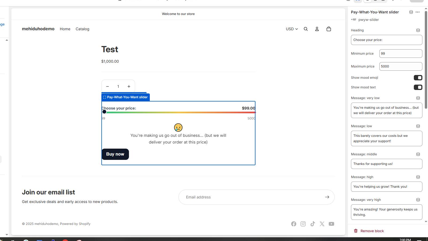
Task: Edit the Message: middle text box
Action: click(x=387, y=164)
